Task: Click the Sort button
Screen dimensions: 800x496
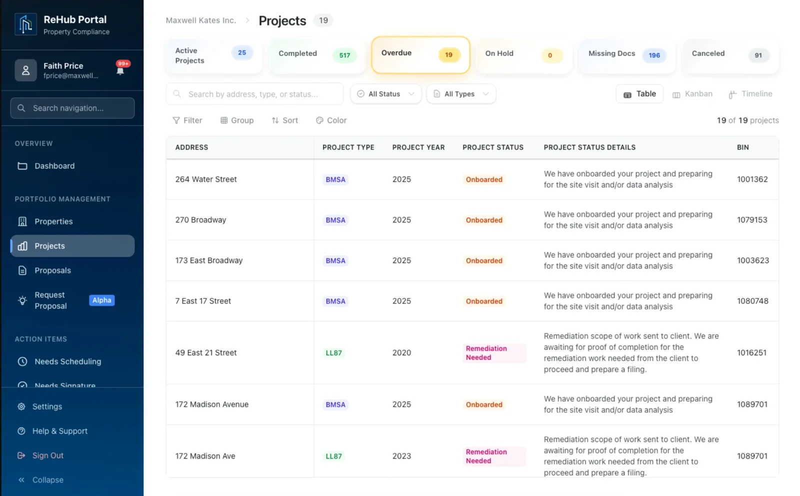Action: click(284, 120)
